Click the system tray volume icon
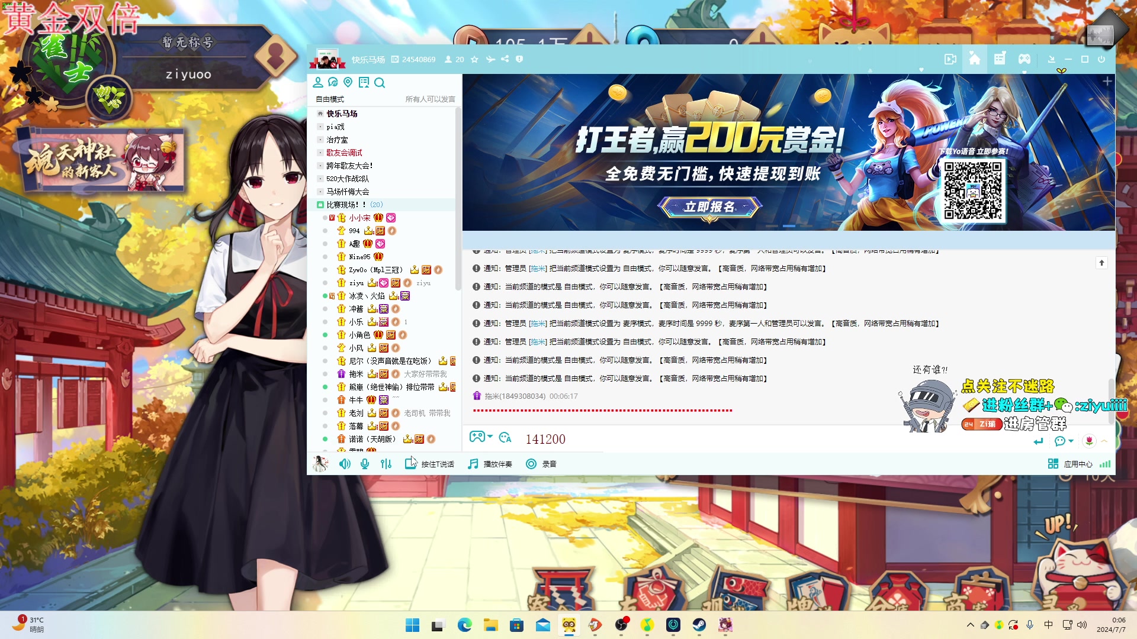 coord(1082,625)
